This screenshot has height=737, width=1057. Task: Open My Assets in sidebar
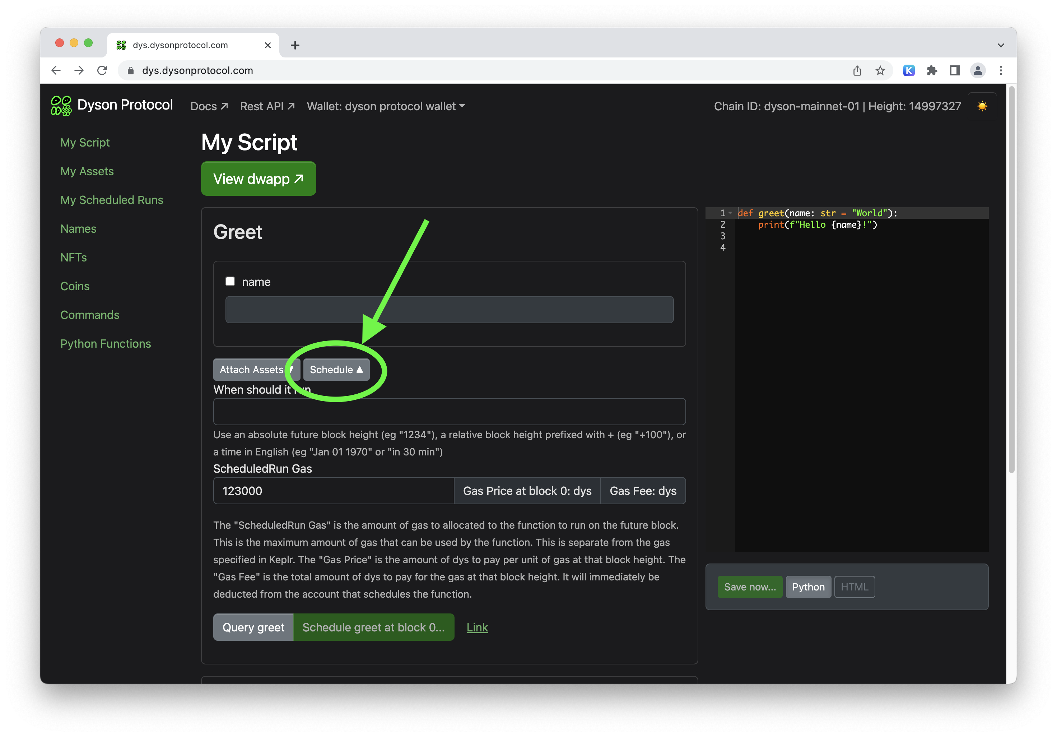pyautogui.click(x=87, y=171)
